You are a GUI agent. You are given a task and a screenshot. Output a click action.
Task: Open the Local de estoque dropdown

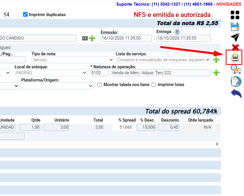point(51,73)
